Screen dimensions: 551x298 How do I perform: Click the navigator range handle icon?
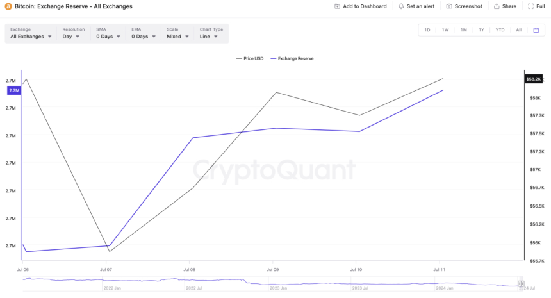(521, 283)
